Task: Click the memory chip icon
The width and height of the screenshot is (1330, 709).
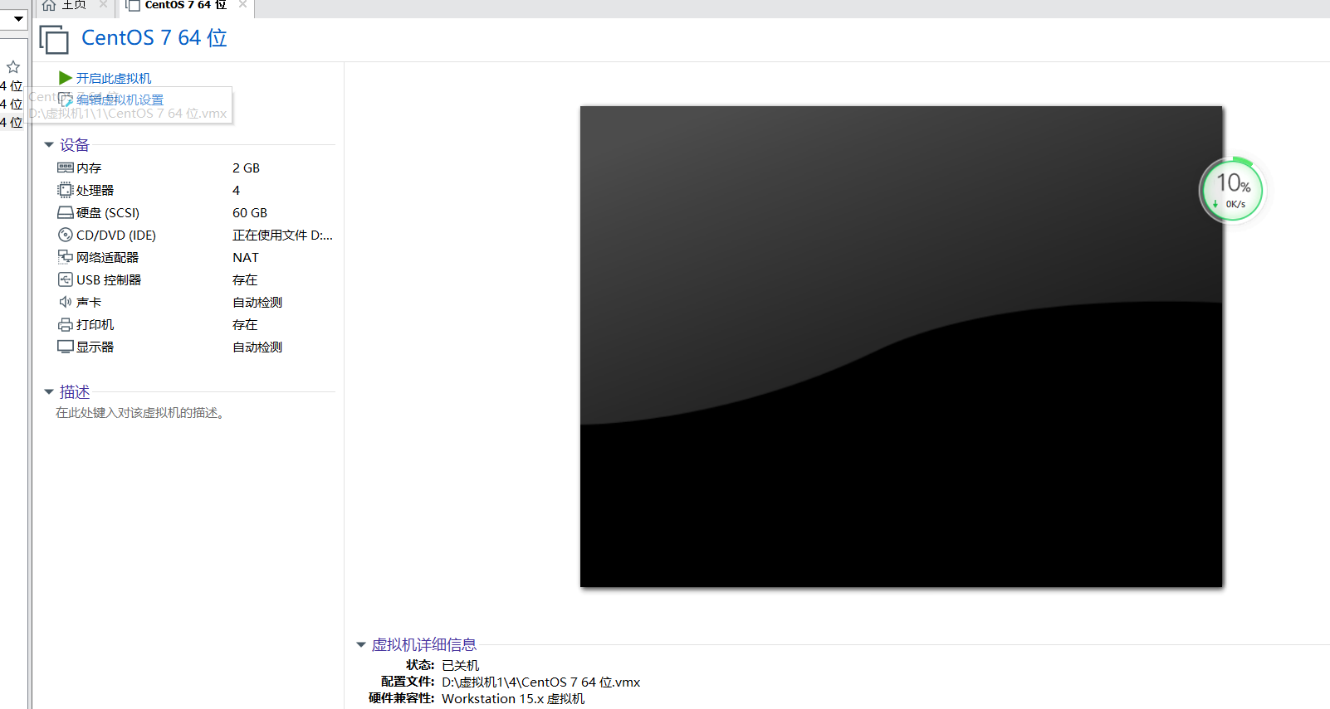Action: (x=66, y=168)
